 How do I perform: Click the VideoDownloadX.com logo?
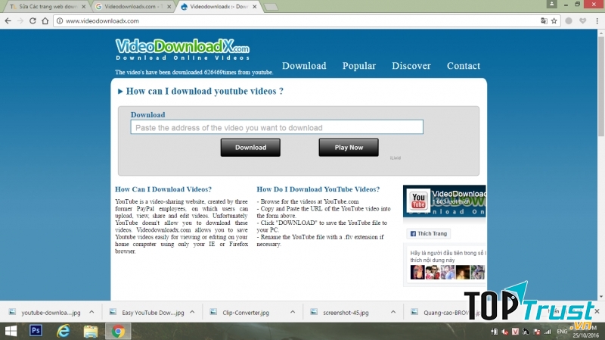[x=182, y=49]
